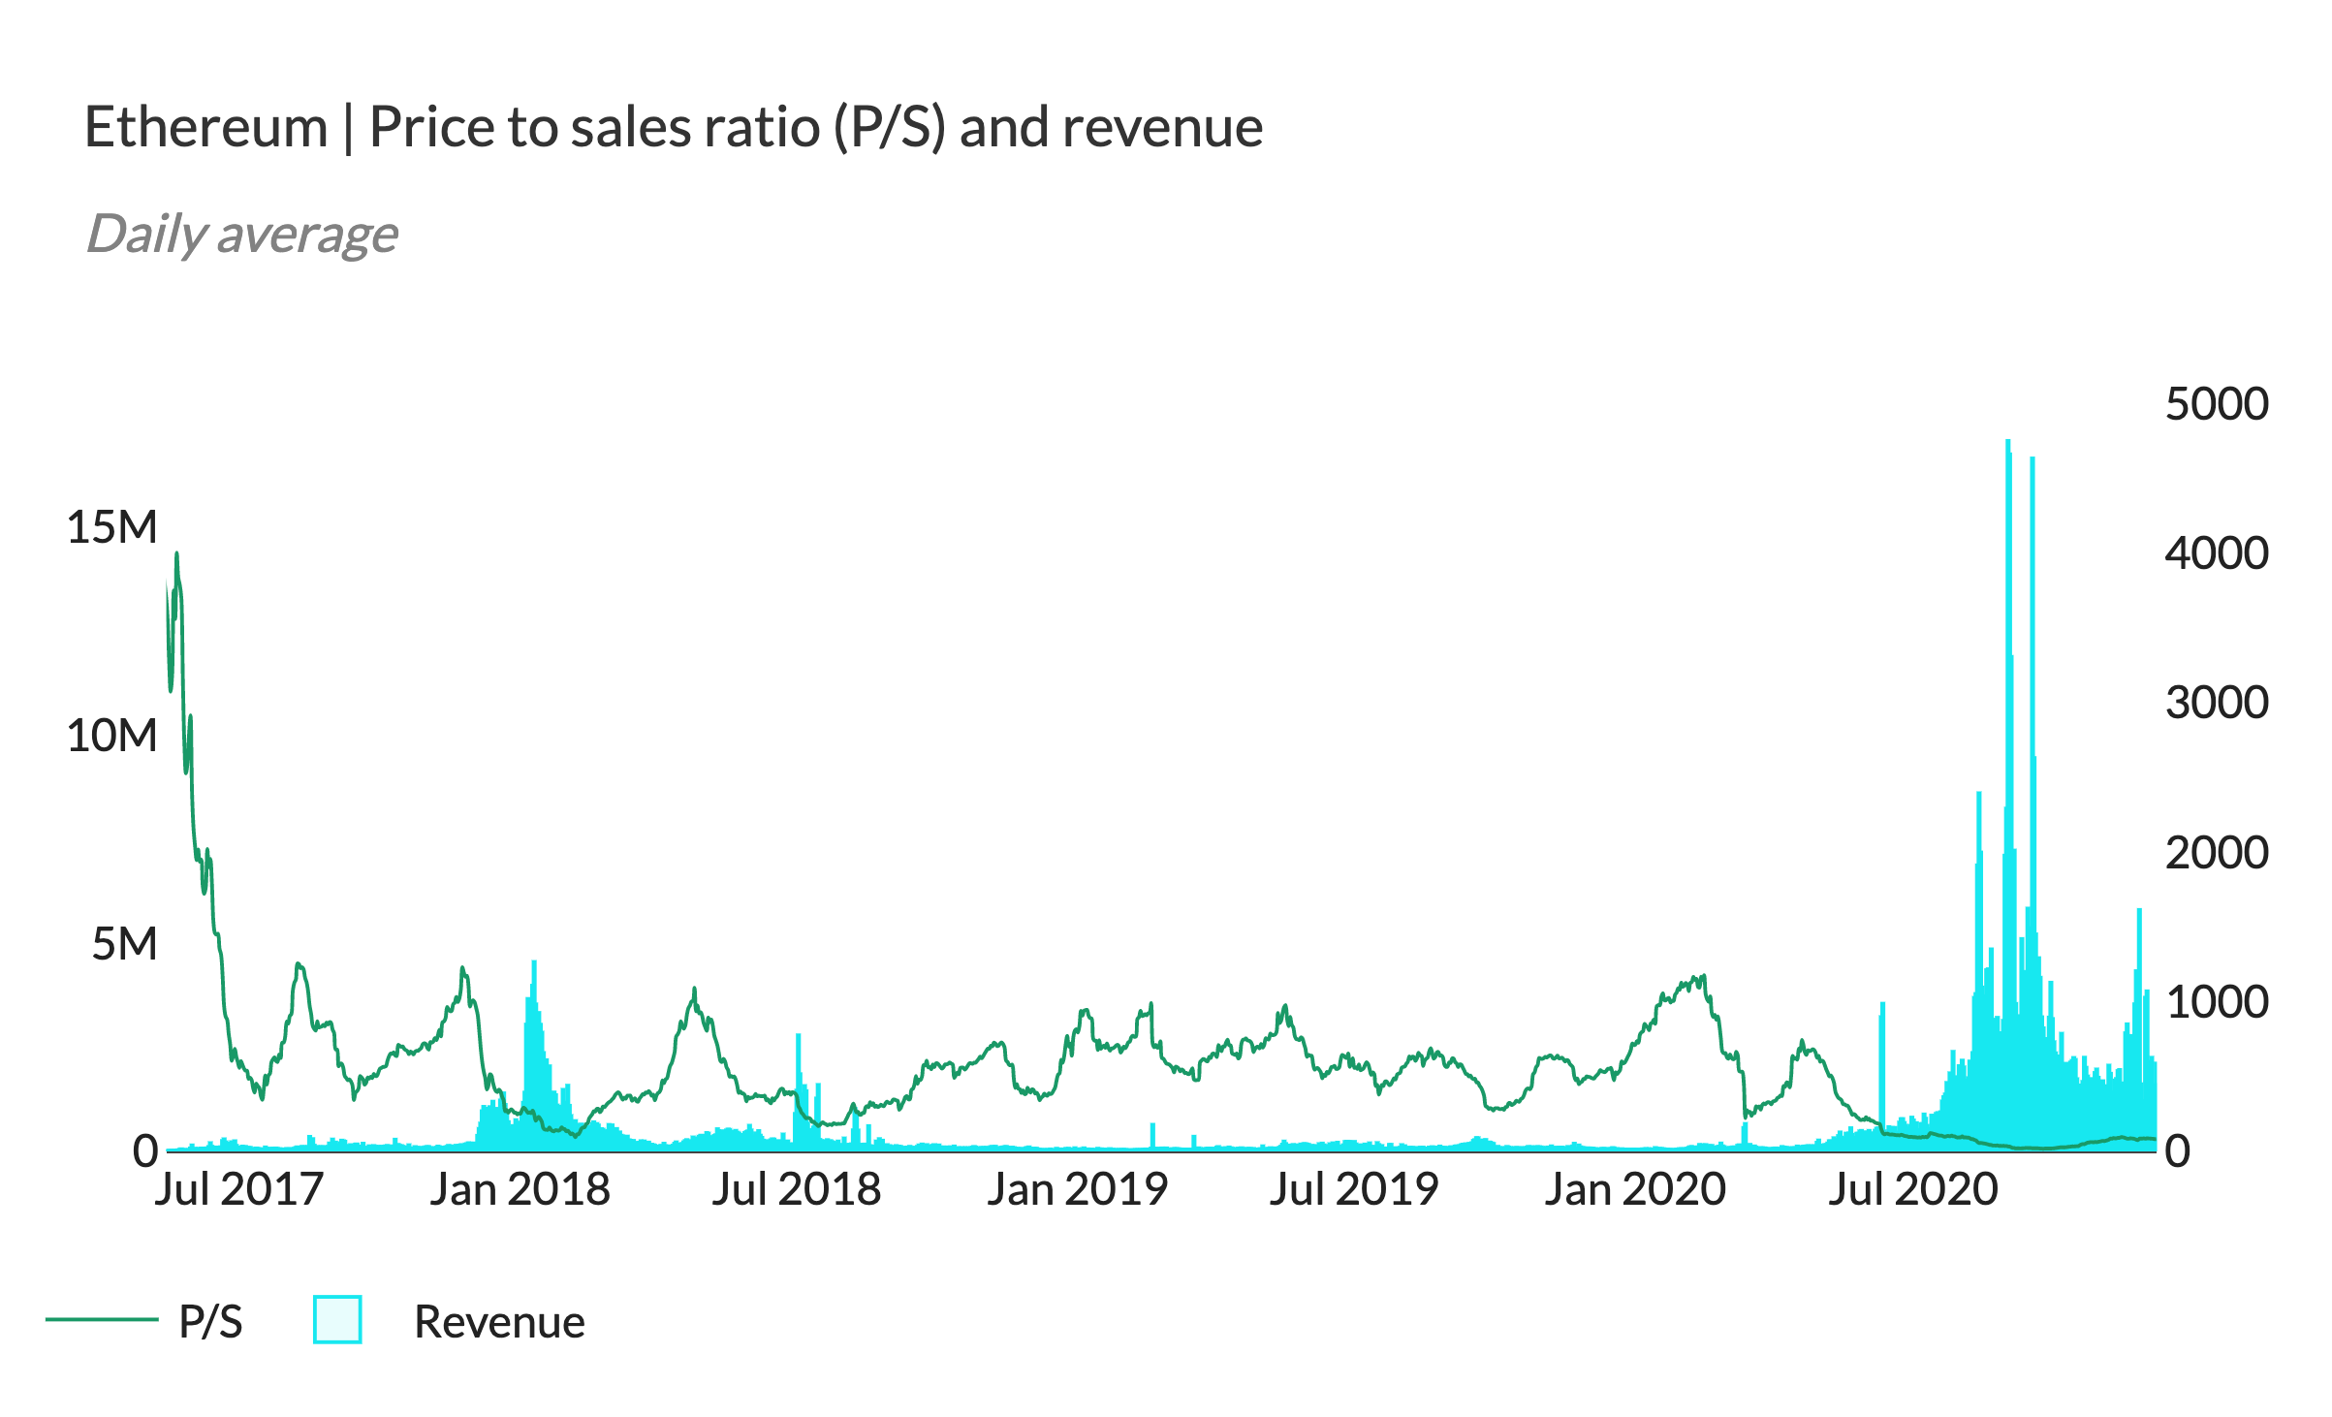Click the 3000 right axis label
The image size is (2332, 1417).
click(2217, 703)
